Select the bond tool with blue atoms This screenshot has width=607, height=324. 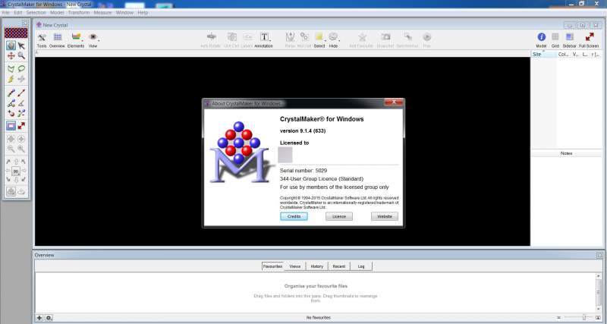[11, 93]
